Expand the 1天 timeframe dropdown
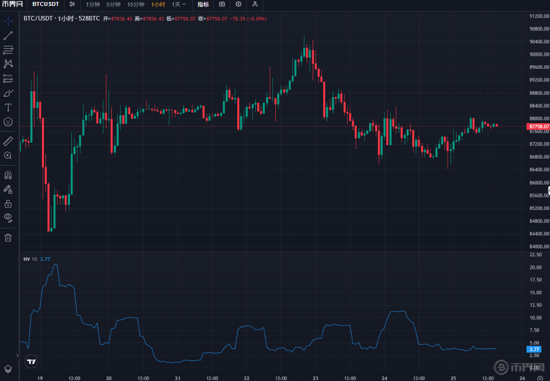 pos(179,4)
